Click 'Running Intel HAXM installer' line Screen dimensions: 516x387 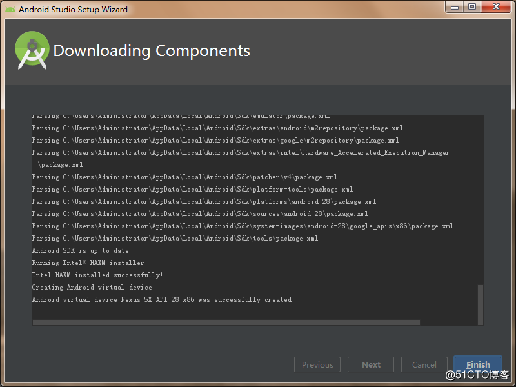click(x=88, y=263)
